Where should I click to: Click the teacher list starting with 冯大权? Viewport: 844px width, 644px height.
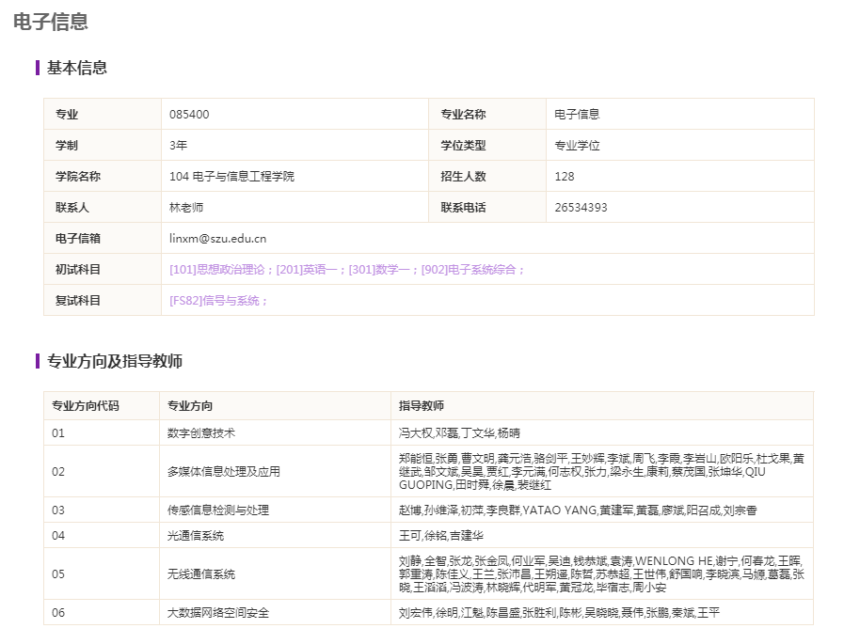tap(460, 433)
